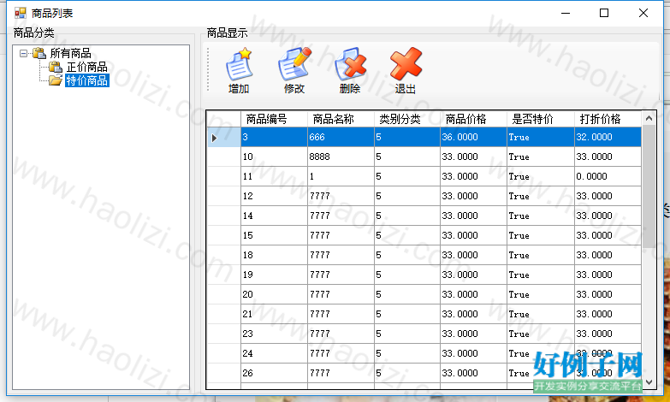
Task: Sort by the 商品名称 column header
Action: [x=341, y=119]
